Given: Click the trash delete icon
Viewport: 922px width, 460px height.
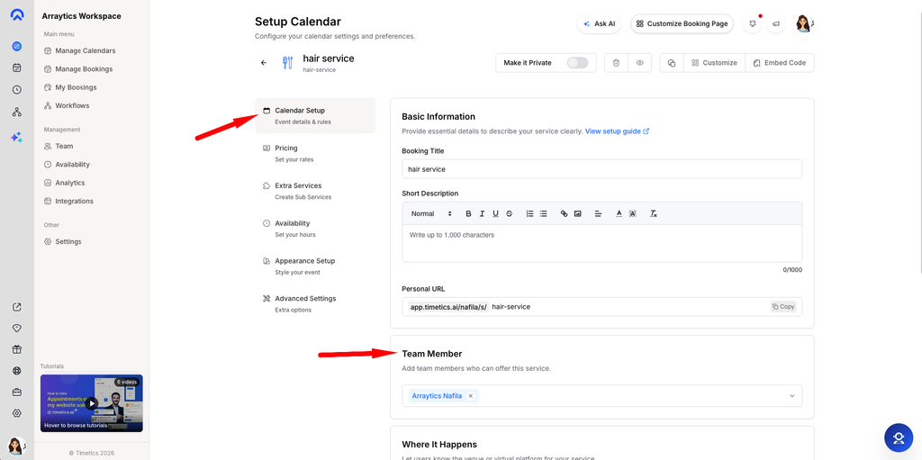Looking at the screenshot, I should pos(616,63).
